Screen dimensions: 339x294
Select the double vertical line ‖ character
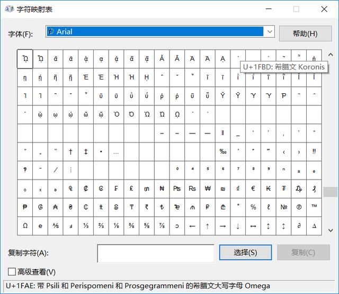click(223, 133)
